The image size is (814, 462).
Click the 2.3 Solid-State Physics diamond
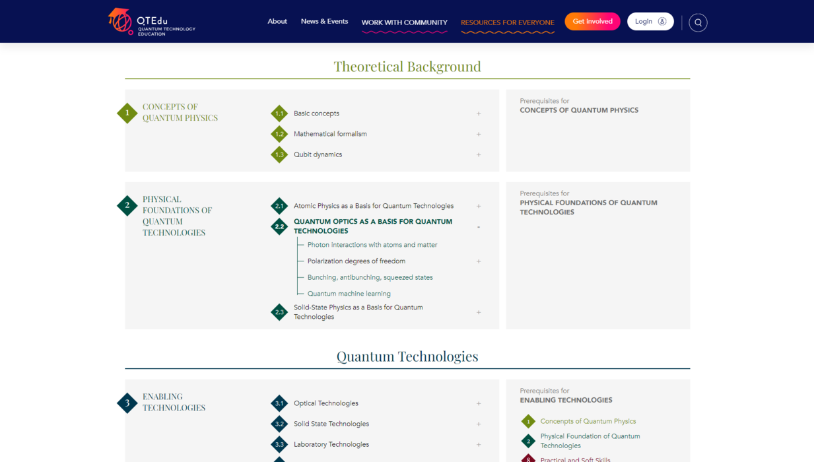(x=279, y=312)
